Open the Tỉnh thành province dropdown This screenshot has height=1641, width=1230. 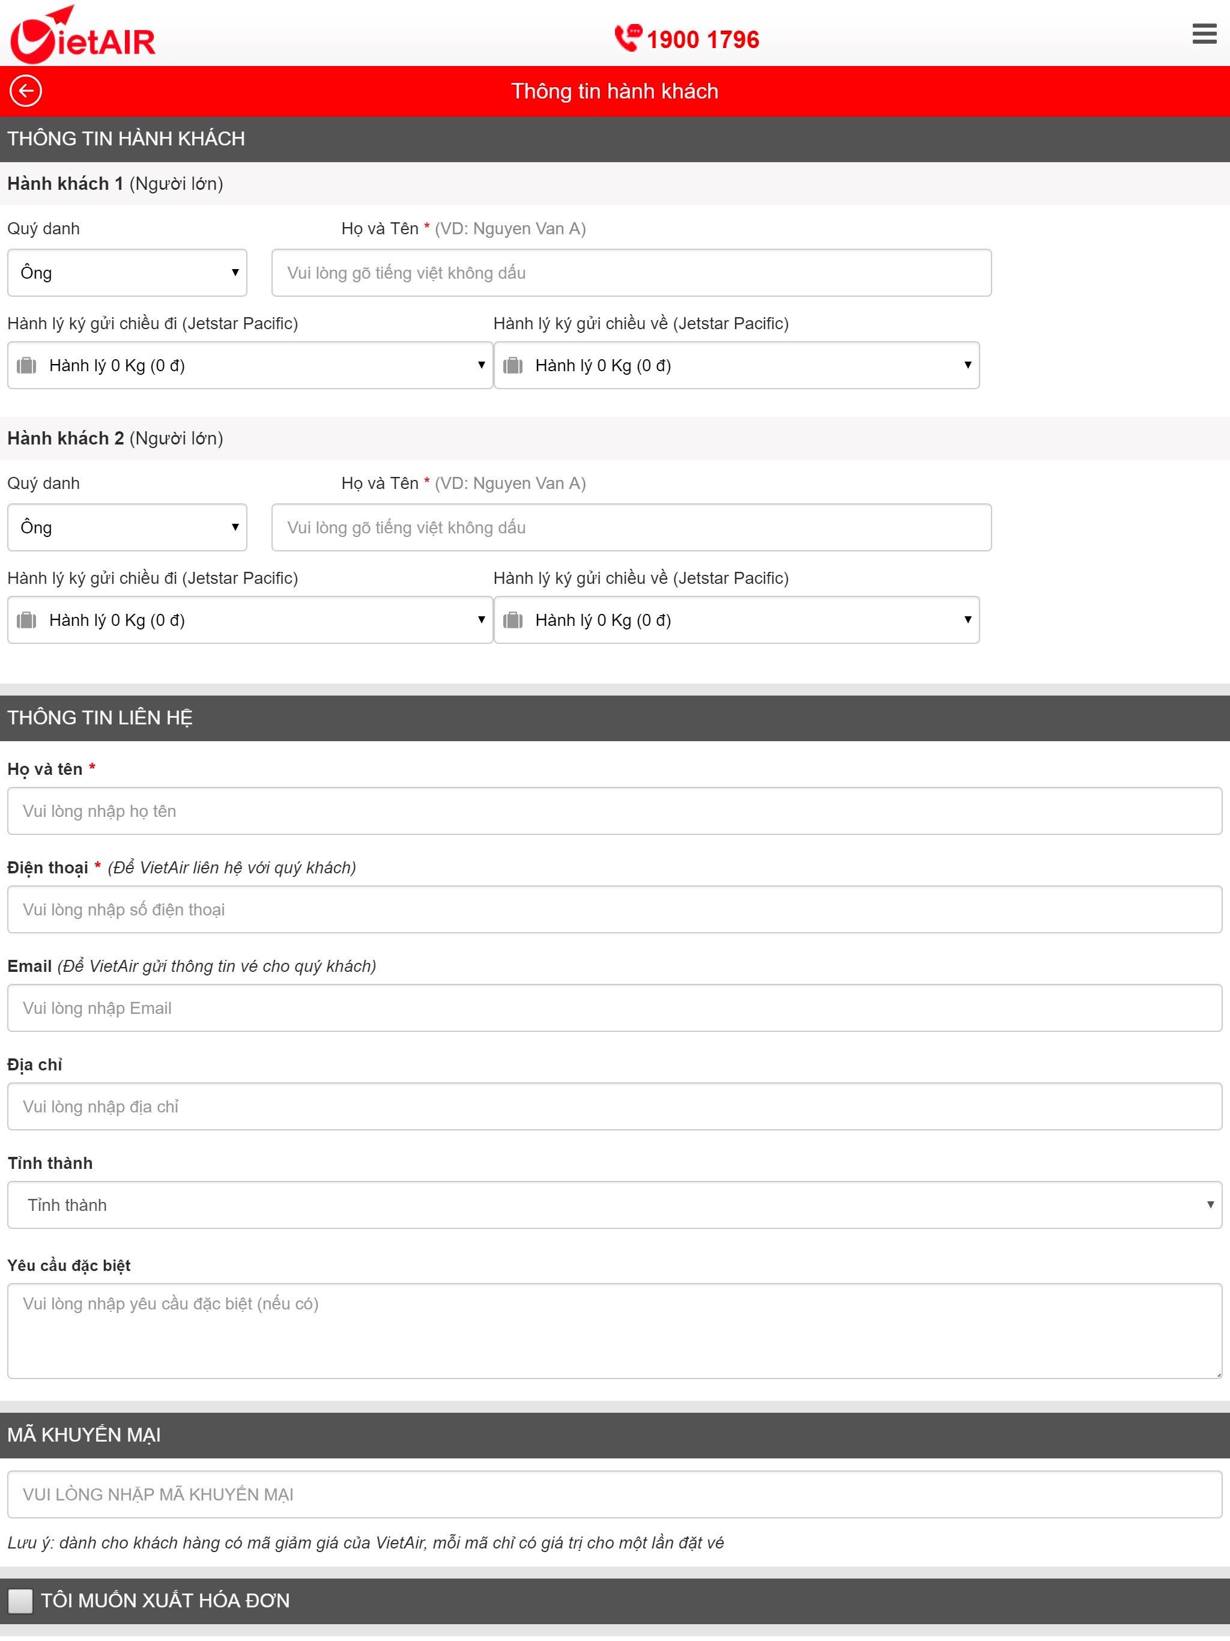click(x=614, y=1205)
